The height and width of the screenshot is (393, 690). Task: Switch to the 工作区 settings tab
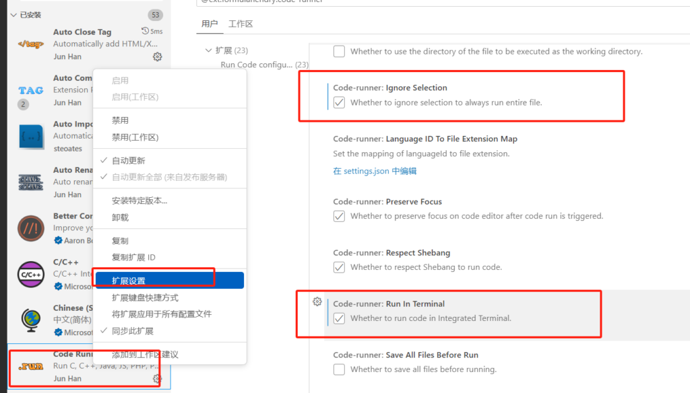(241, 24)
